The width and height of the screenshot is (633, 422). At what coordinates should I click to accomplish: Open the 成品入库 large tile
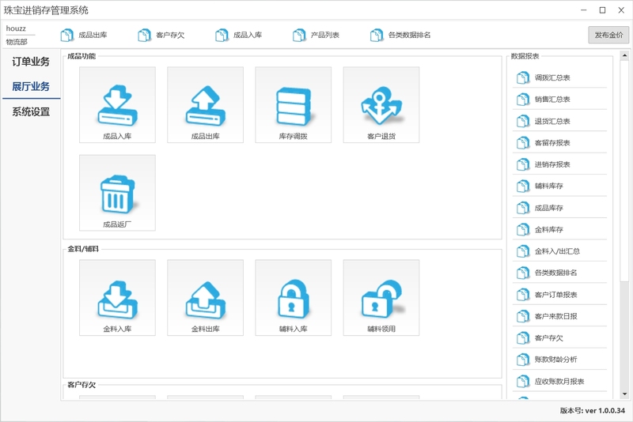tap(117, 105)
